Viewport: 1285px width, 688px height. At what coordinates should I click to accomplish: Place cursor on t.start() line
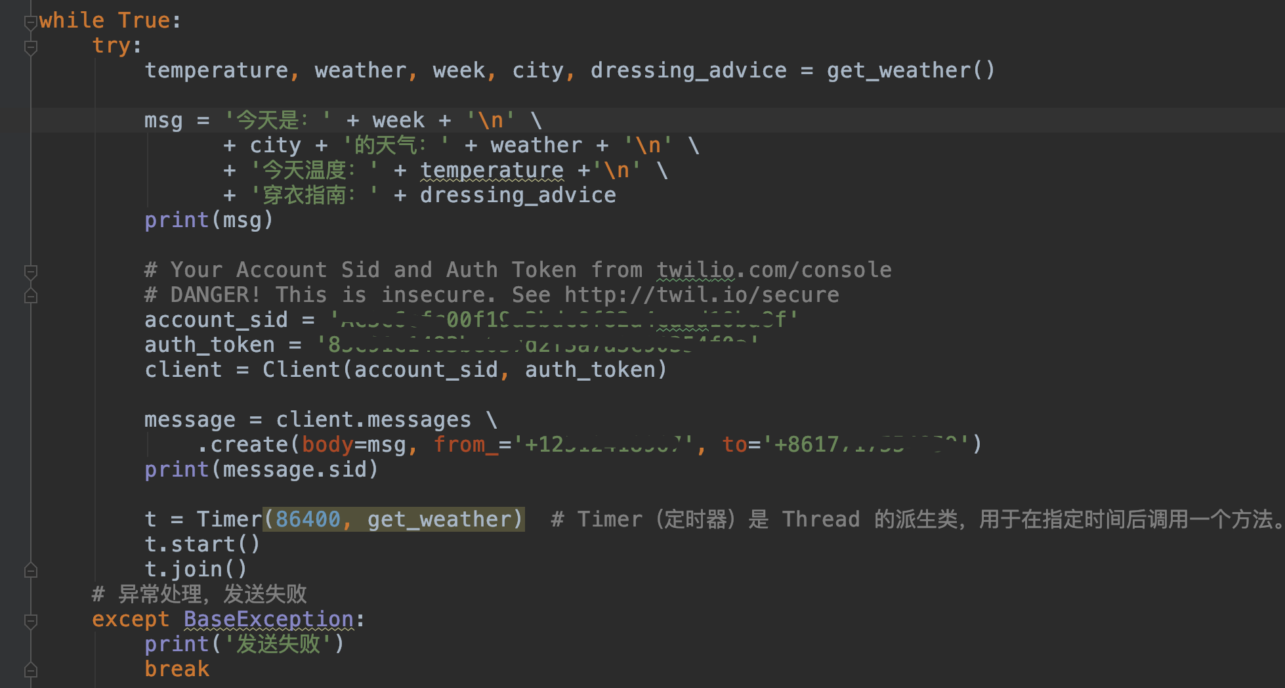[x=202, y=544]
